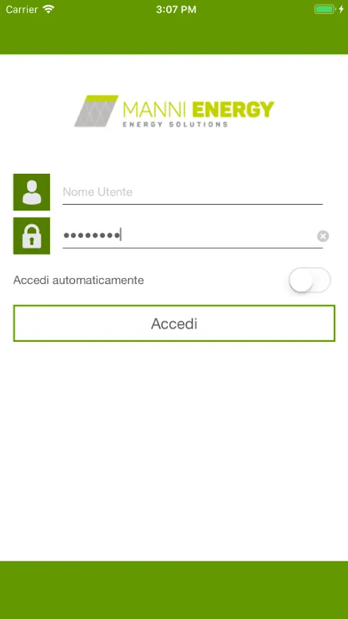Enable the Accedi automaticamente switch
The width and height of the screenshot is (348, 619).
pyautogui.click(x=310, y=281)
